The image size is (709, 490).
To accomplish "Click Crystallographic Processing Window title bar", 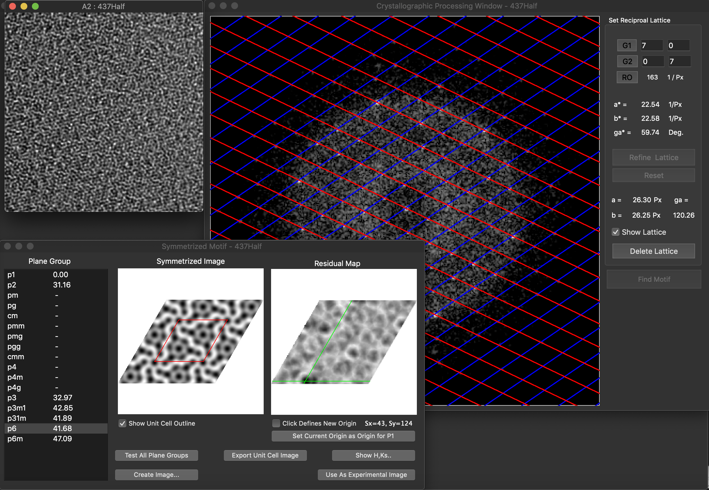I will 456,6.
